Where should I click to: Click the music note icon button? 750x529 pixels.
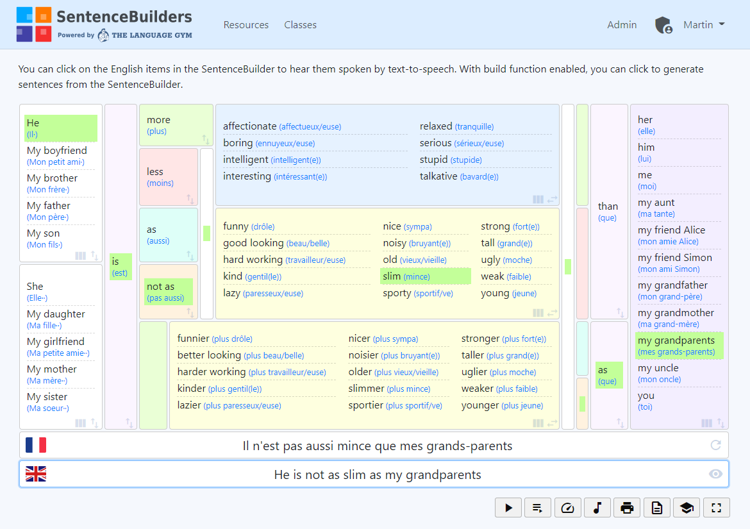coord(597,508)
